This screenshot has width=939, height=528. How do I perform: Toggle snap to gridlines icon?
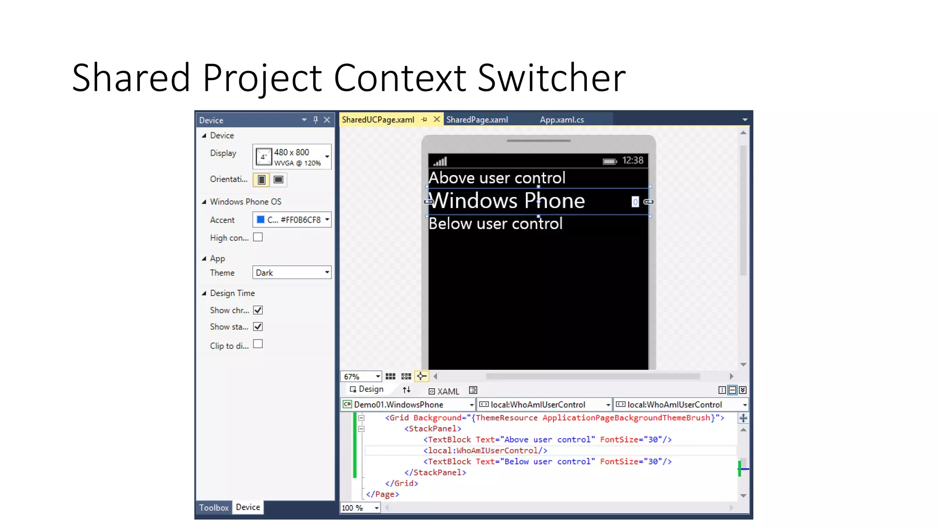[406, 376]
